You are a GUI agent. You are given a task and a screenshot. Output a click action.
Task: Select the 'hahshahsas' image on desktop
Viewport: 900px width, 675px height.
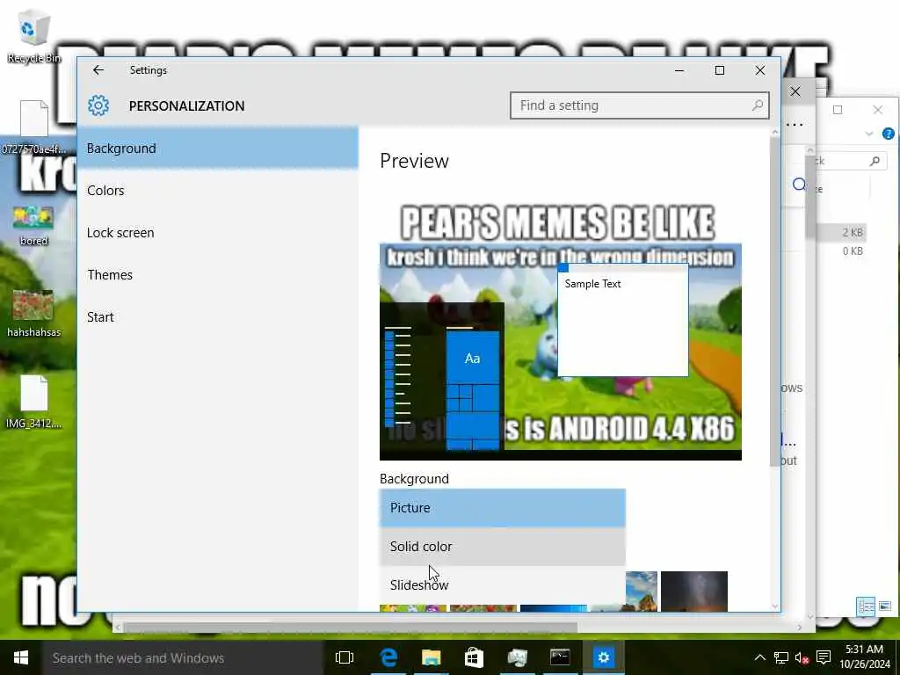pyautogui.click(x=33, y=314)
